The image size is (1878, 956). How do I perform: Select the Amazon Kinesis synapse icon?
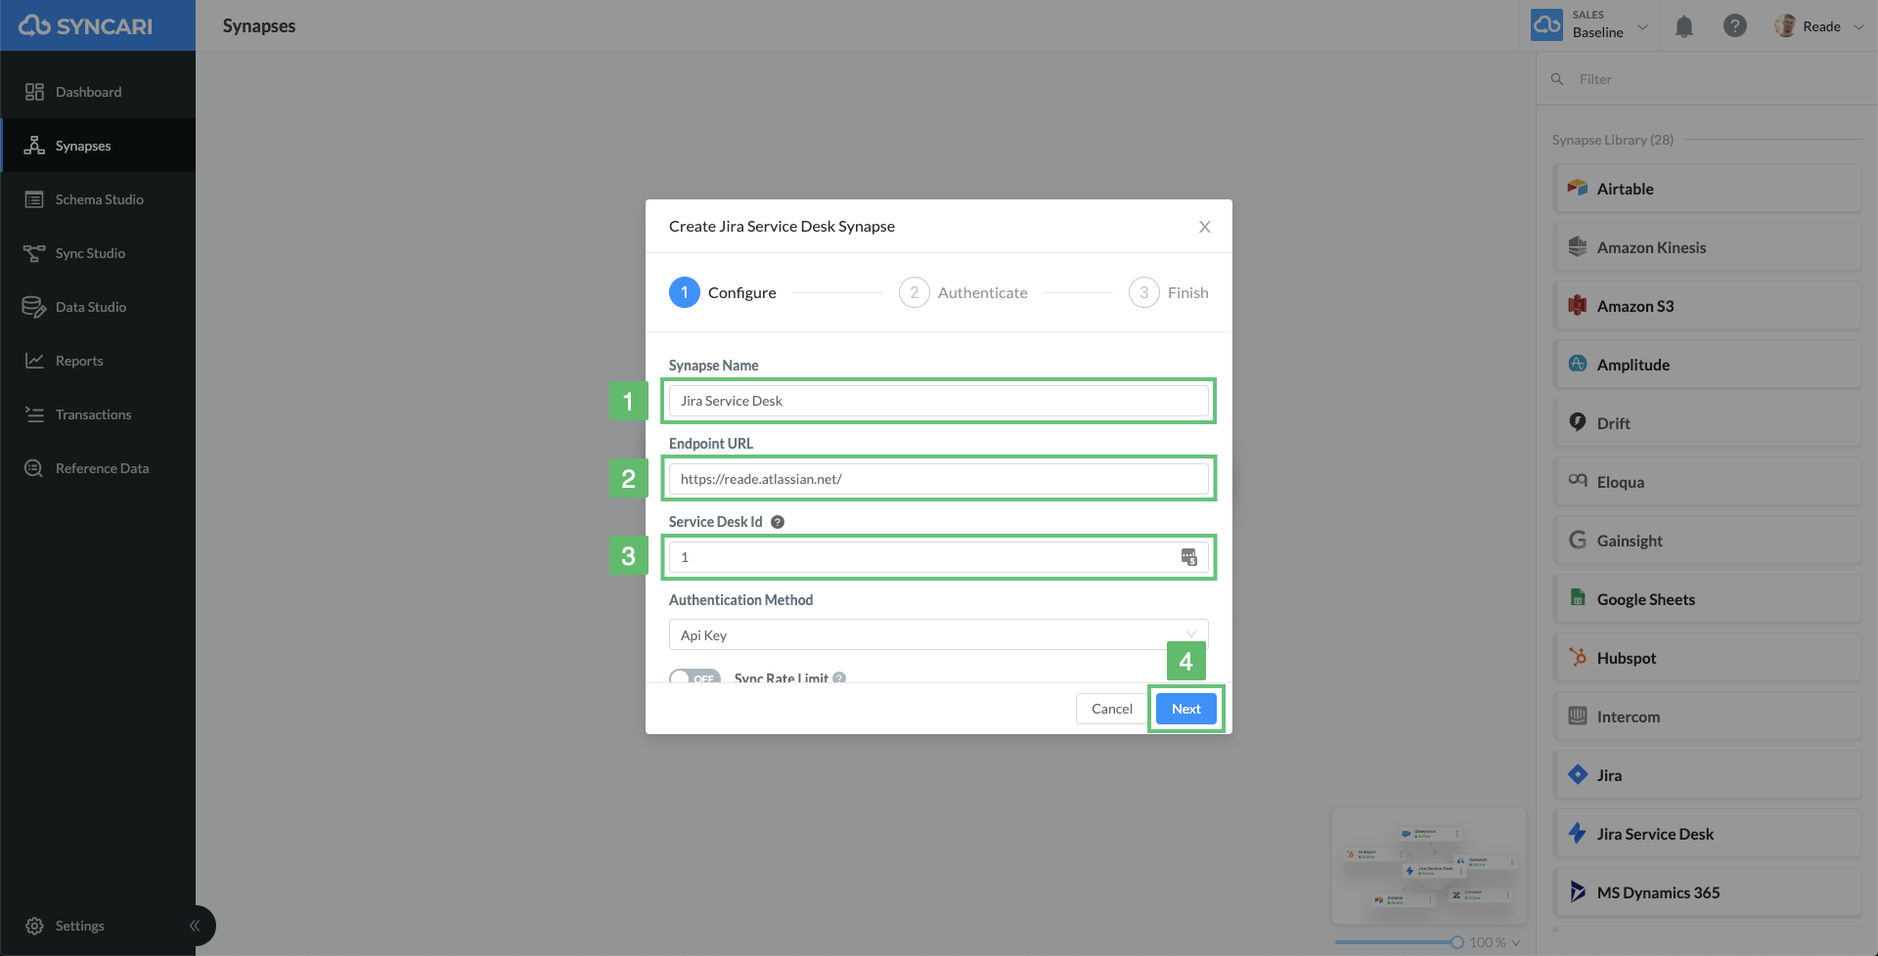(1578, 246)
